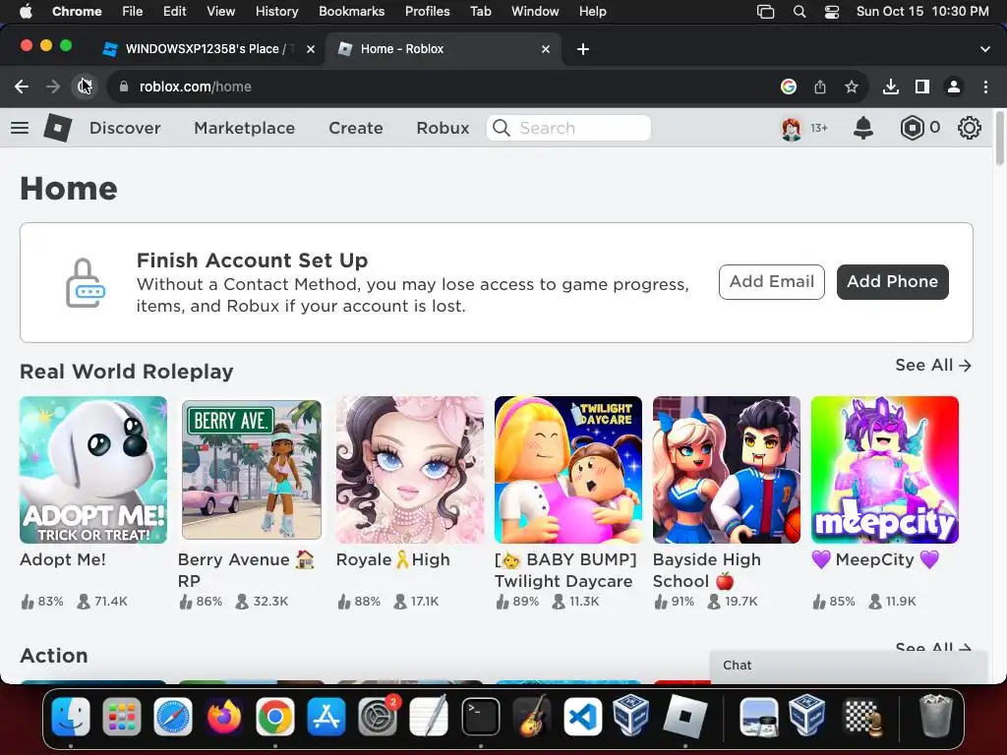Open Roblox app from the Dock
The height and width of the screenshot is (755, 1007).
tap(684, 717)
